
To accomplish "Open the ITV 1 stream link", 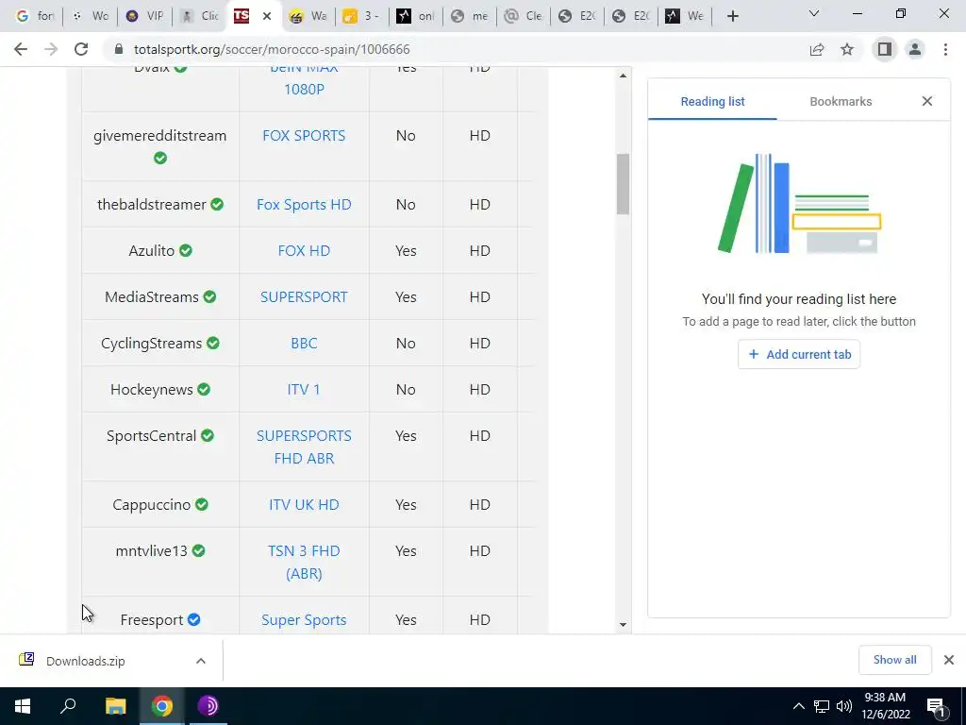I will coord(304,390).
